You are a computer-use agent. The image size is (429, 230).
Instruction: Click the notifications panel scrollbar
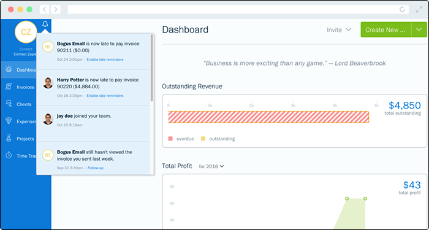coord(151,67)
